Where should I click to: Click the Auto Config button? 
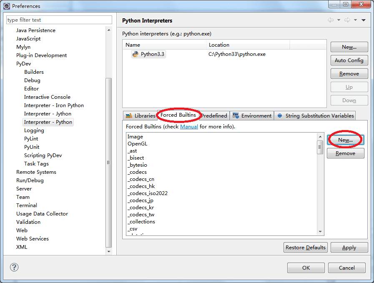pos(349,60)
